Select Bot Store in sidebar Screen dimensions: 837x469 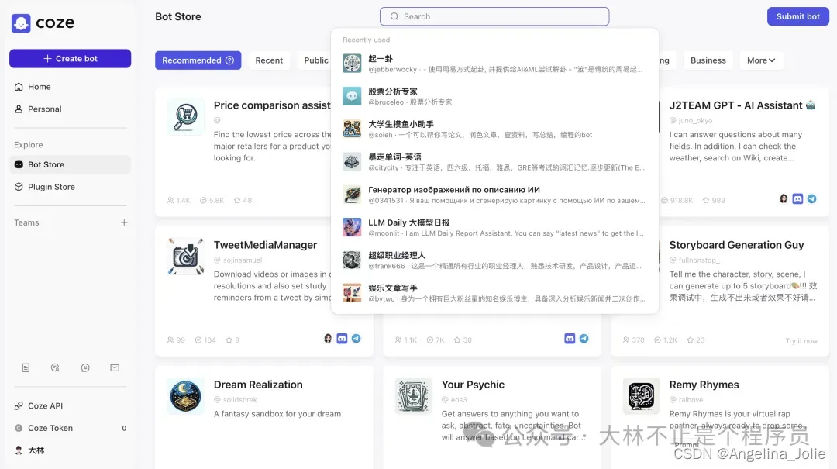click(70, 164)
